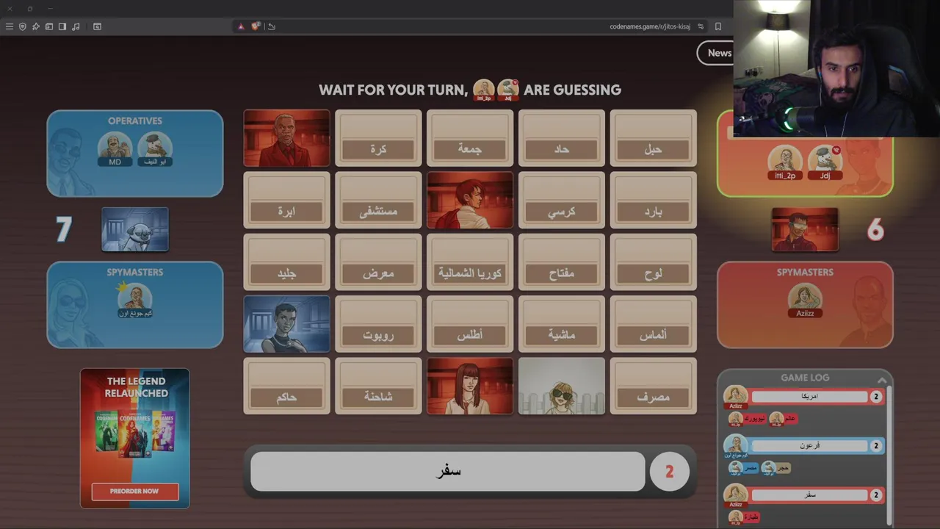
Task: Click the Game Log scrollbar
Action: click(x=889, y=456)
